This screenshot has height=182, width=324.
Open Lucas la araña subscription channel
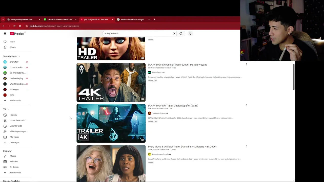pos(16,67)
